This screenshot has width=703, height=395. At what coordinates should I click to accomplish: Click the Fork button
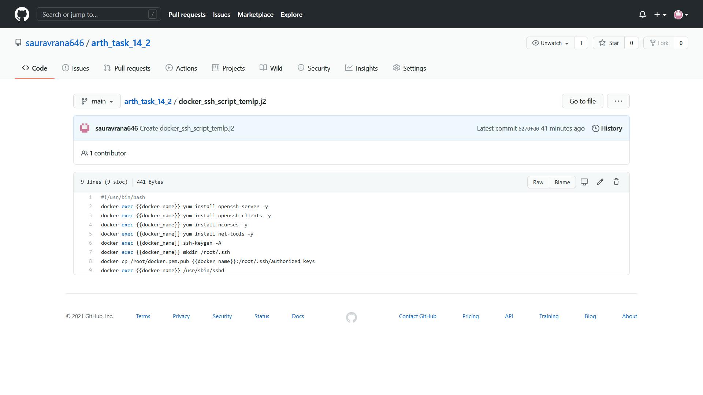click(x=659, y=43)
